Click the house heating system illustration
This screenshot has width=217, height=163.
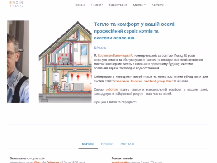[65, 62]
